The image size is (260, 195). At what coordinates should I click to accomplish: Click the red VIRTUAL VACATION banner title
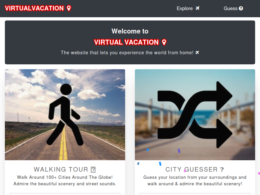pyautogui.click(x=126, y=42)
